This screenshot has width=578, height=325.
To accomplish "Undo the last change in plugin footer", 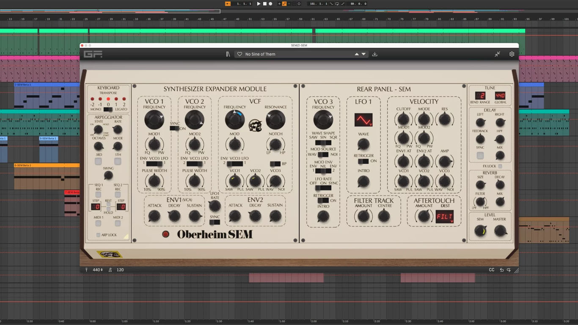I will (502, 270).
